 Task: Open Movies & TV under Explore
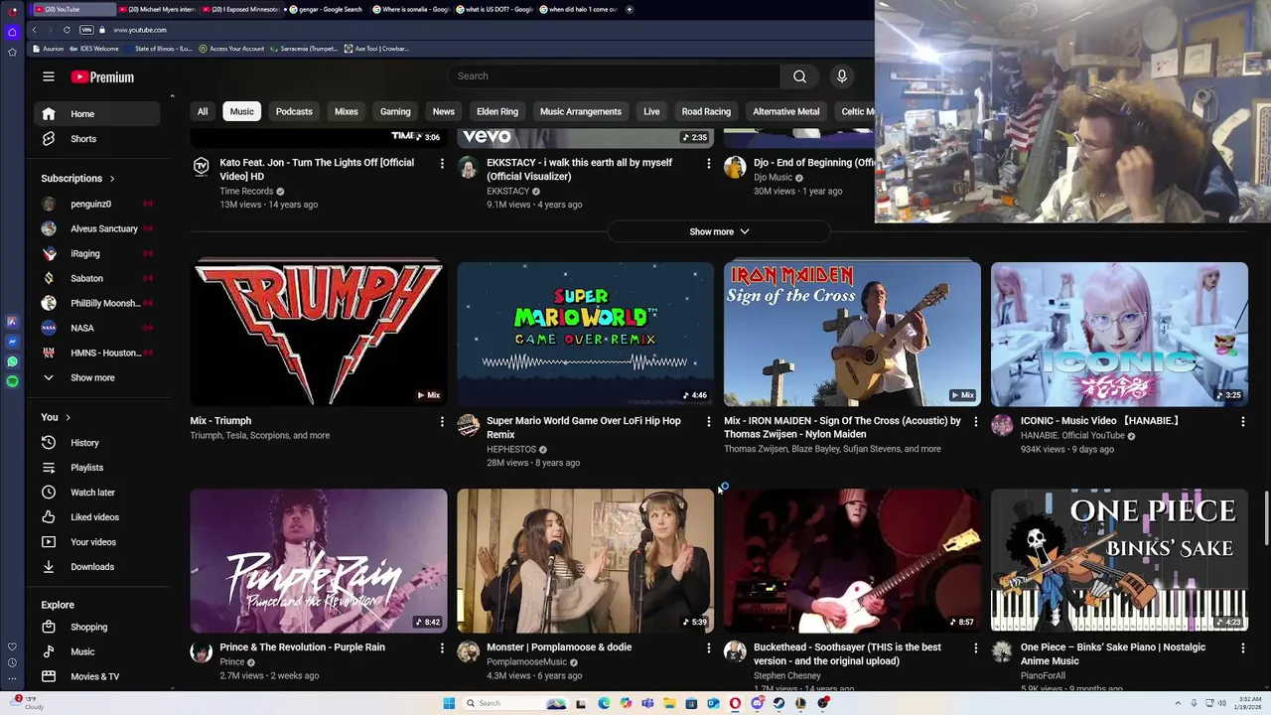[97, 677]
